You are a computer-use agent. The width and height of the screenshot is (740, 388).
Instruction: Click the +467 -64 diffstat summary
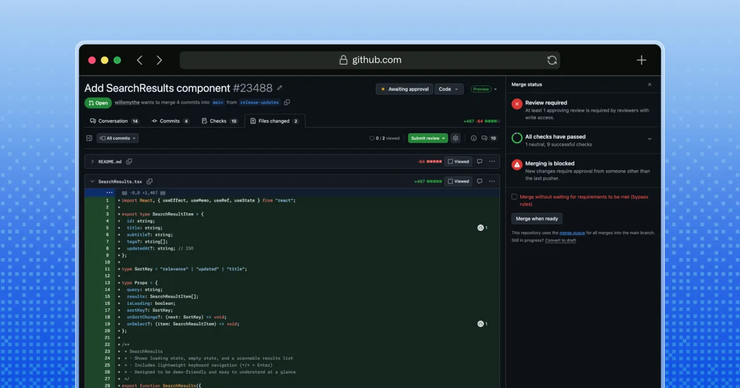tap(482, 121)
